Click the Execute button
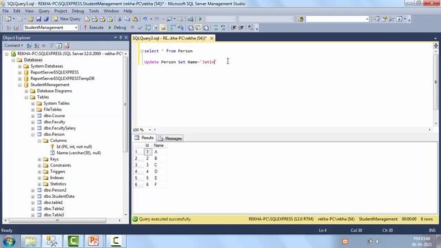 point(94,28)
